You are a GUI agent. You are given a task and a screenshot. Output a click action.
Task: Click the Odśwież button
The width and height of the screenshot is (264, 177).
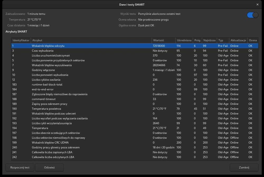tap(49, 168)
